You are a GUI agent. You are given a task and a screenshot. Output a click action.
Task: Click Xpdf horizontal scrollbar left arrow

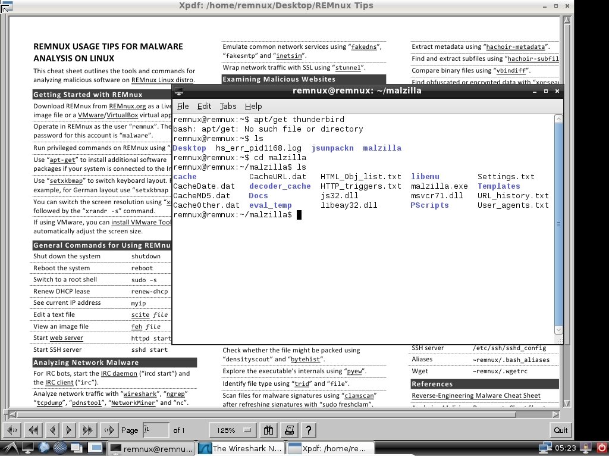tap(12, 414)
